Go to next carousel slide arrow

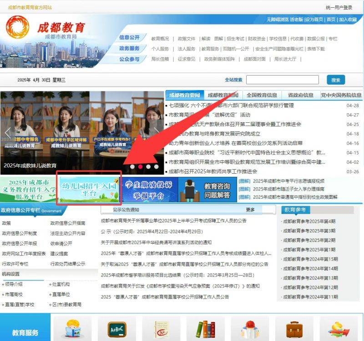click(157, 131)
